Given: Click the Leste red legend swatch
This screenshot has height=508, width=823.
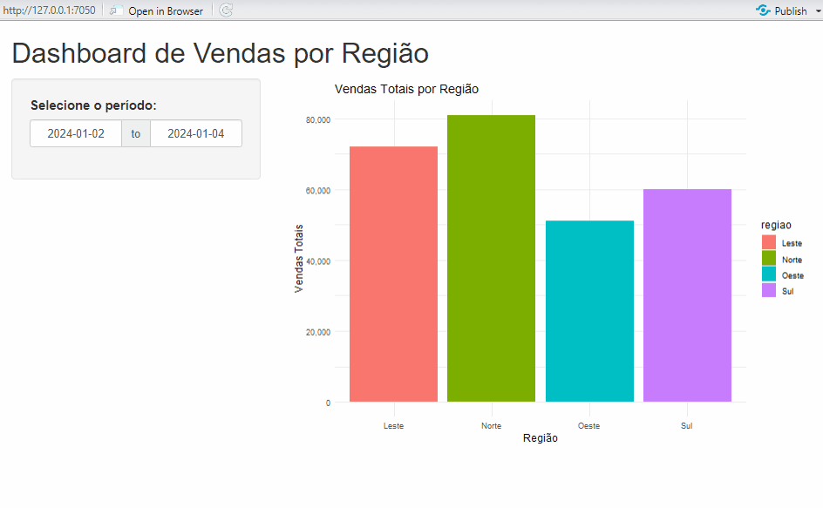Looking at the screenshot, I should coord(768,243).
